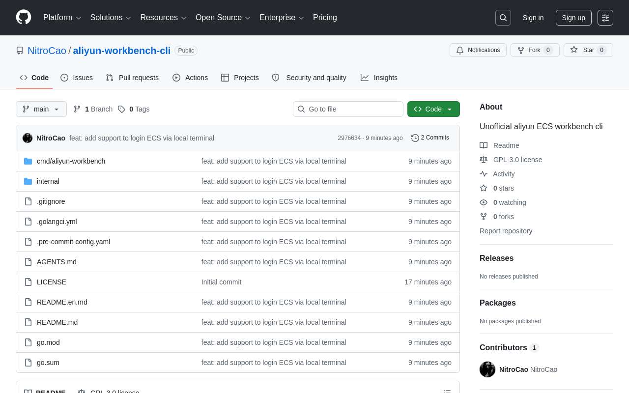629x393 pixels.
Task: Open the appearance settings icon next to Sign up
Action: click(605, 18)
